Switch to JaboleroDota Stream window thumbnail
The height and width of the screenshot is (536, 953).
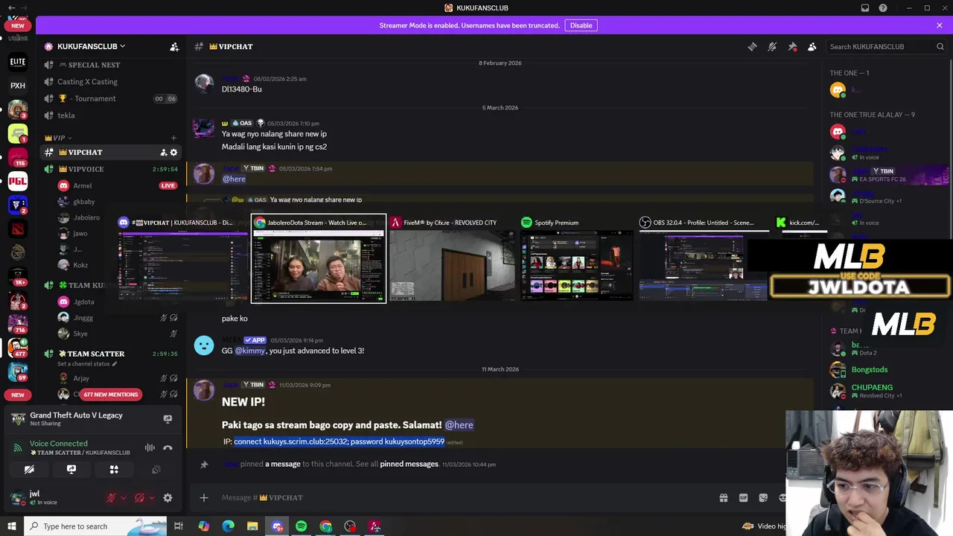pos(319,258)
